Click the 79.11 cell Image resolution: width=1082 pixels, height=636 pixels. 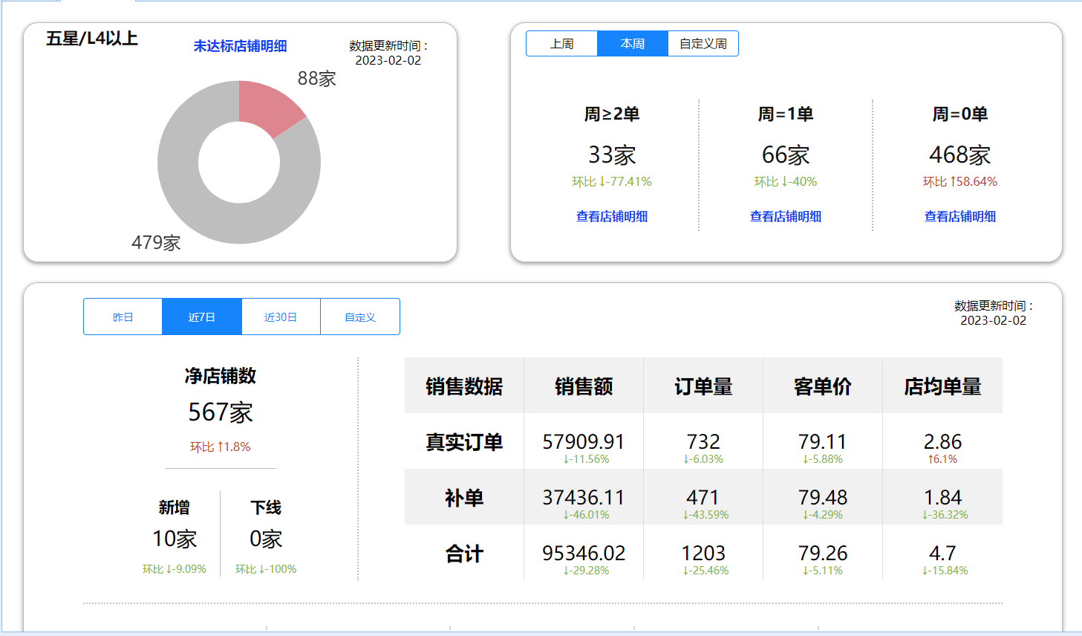tap(823, 442)
